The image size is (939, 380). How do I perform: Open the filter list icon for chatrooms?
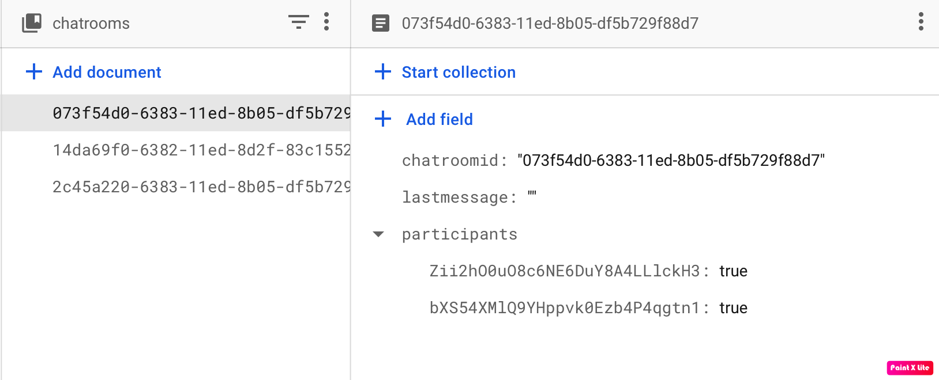pos(298,22)
